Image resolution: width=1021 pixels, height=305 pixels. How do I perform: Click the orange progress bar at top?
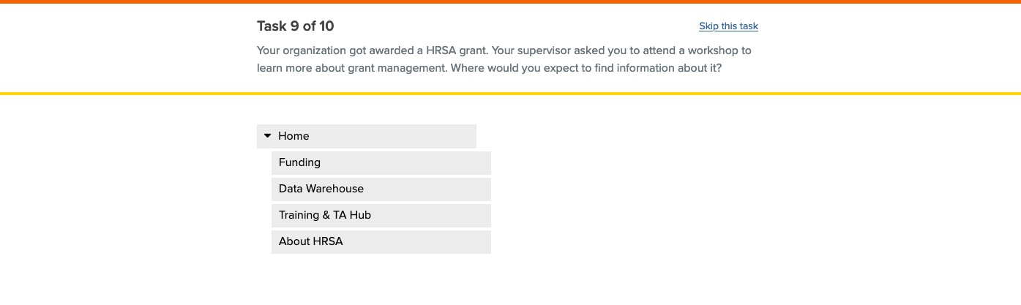[510, 1]
